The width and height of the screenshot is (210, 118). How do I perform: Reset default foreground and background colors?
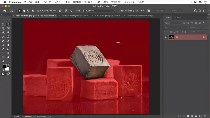tap(3, 70)
